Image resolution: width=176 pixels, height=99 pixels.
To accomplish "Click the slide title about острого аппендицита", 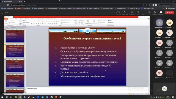I will 92,38.
